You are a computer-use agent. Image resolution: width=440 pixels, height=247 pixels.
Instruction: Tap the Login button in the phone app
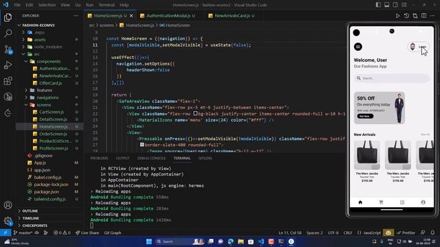(418, 47)
